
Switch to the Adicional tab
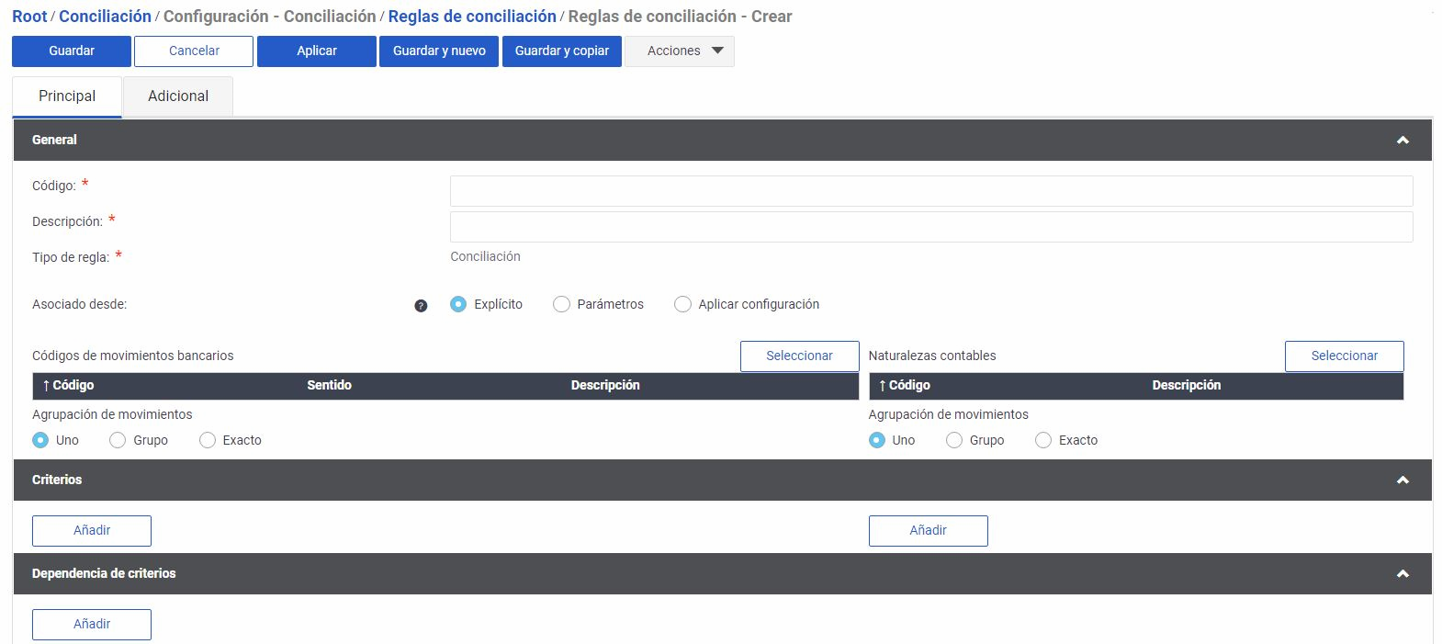click(x=178, y=96)
